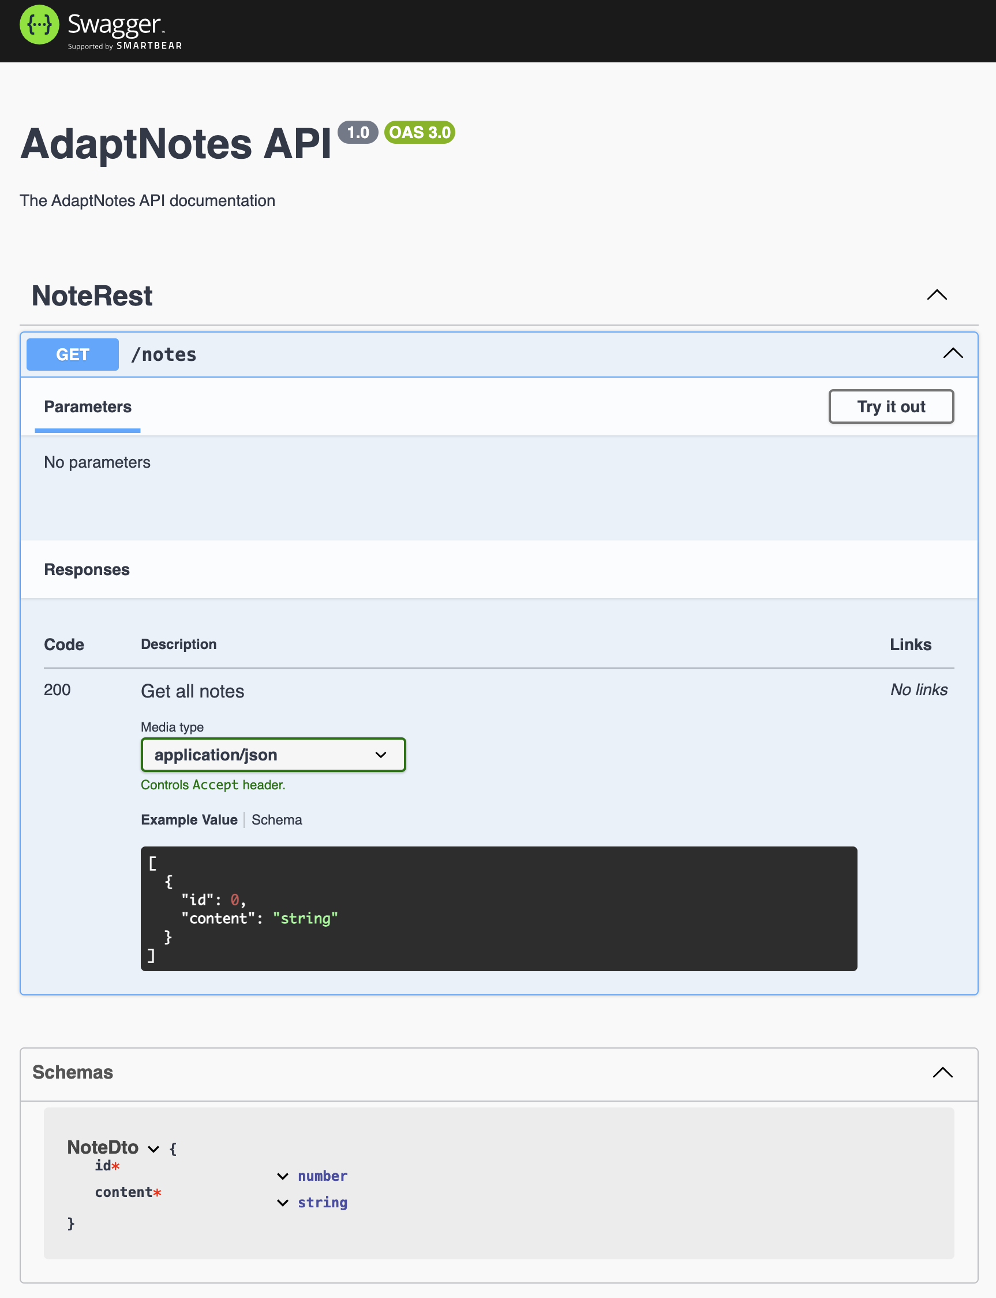Viewport: 996px width, 1298px height.
Task: Select the green Swagger bracket icon
Action: 39,24
